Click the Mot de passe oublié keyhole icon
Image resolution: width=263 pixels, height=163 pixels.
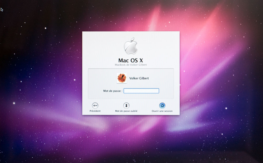126,106
